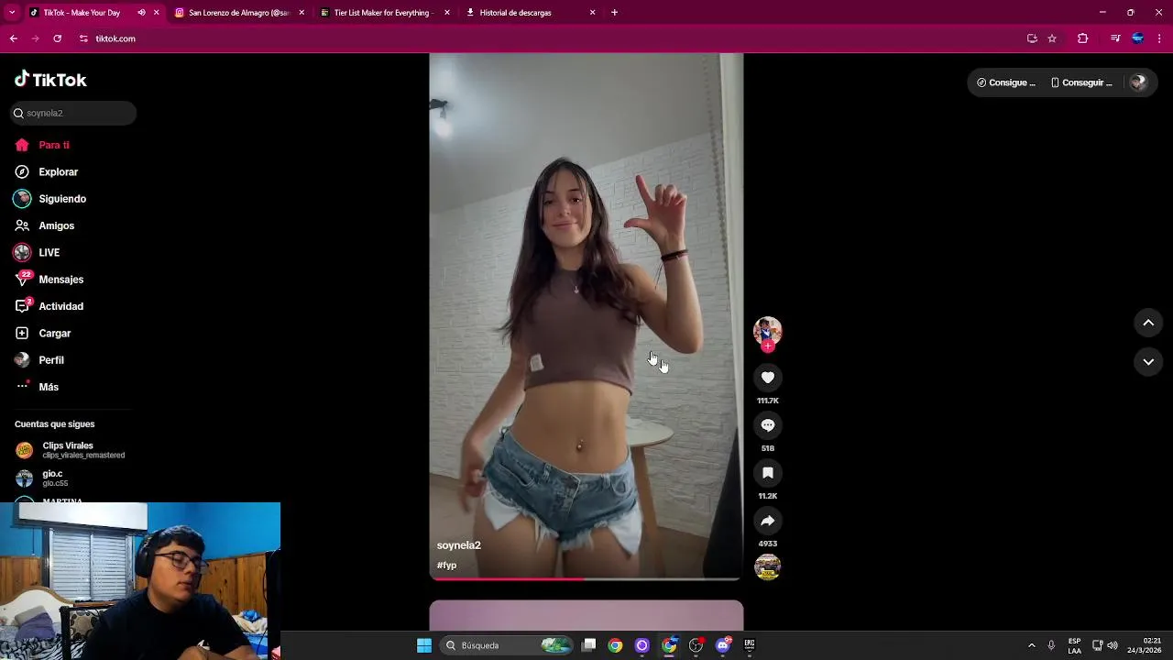The height and width of the screenshot is (660, 1173).
Task: Reload the page
Action: (x=57, y=38)
